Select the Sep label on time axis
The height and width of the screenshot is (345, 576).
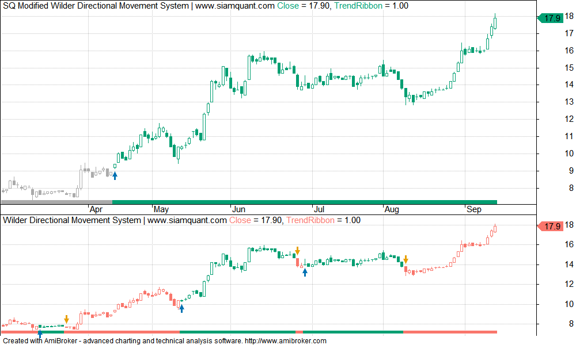click(473, 209)
